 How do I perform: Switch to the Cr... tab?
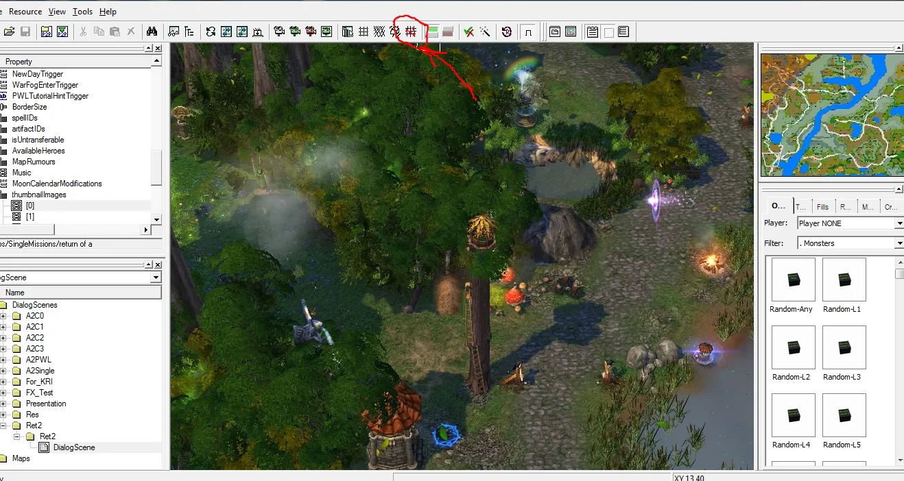point(890,206)
